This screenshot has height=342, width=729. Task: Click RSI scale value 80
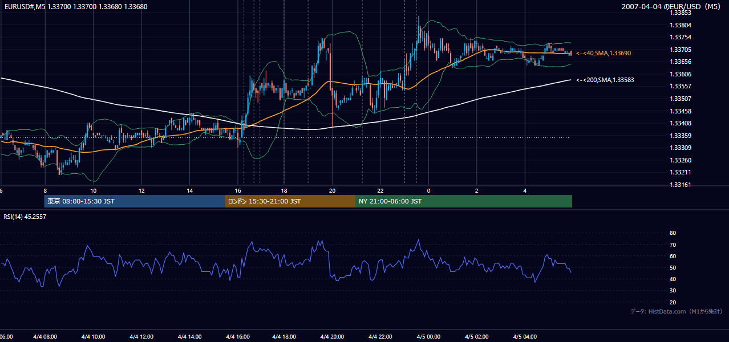(673, 233)
